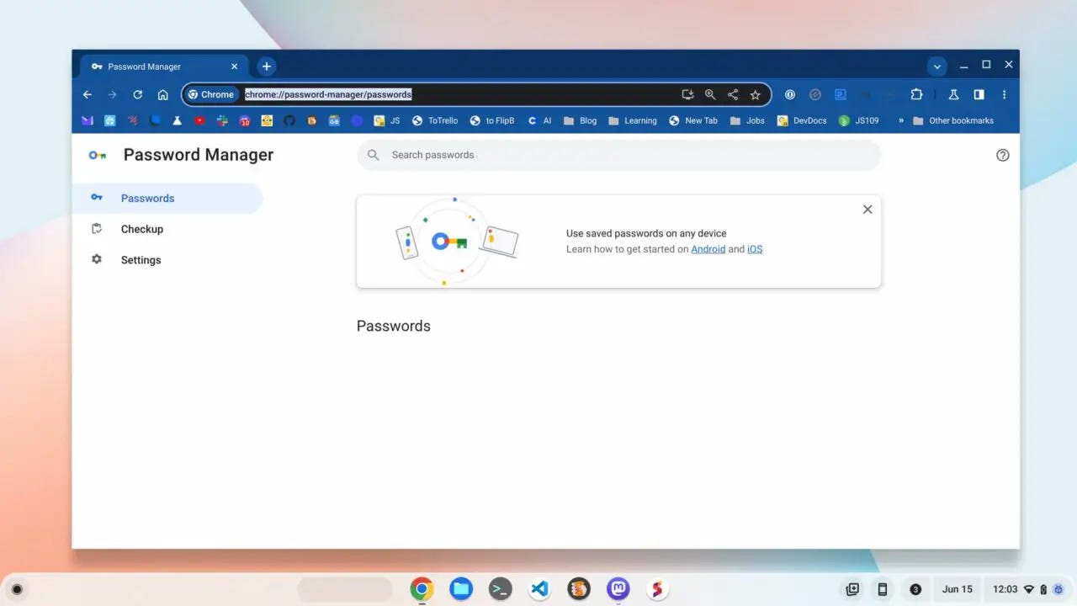Focus the address bar URL
The height and width of the screenshot is (606, 1077).
click(328, 95)
